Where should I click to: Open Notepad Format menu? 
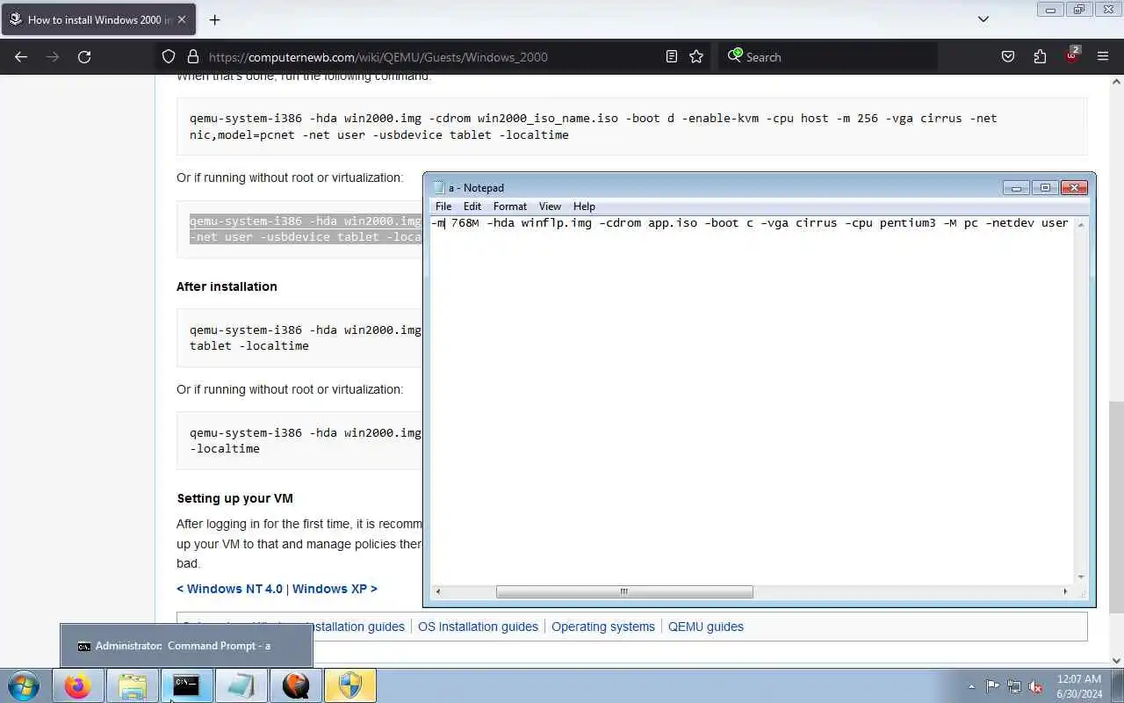(510, 207)
